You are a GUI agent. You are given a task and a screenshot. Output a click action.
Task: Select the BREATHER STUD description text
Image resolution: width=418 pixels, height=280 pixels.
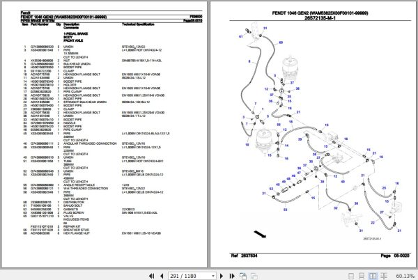(76, 230)
